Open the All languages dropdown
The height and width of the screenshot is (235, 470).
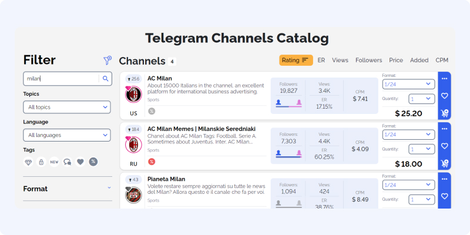click(67, 135)
